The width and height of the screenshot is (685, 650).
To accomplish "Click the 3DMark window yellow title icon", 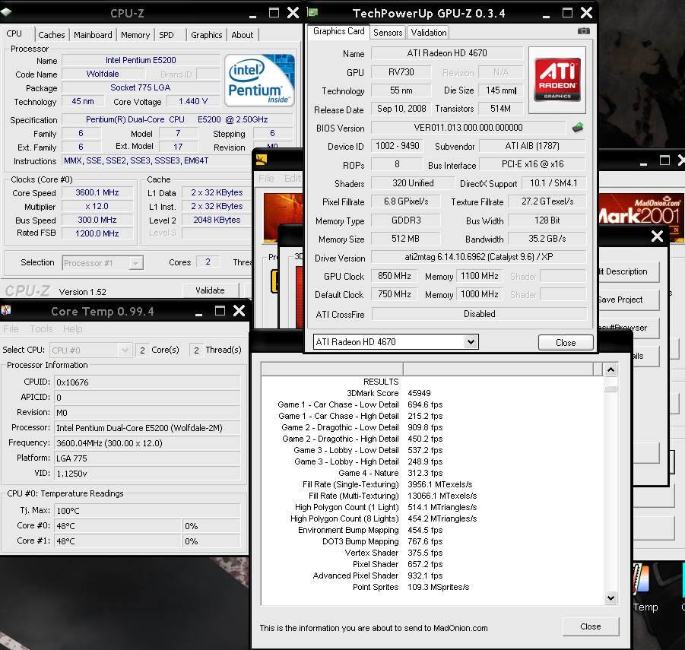I will (262, 160).
